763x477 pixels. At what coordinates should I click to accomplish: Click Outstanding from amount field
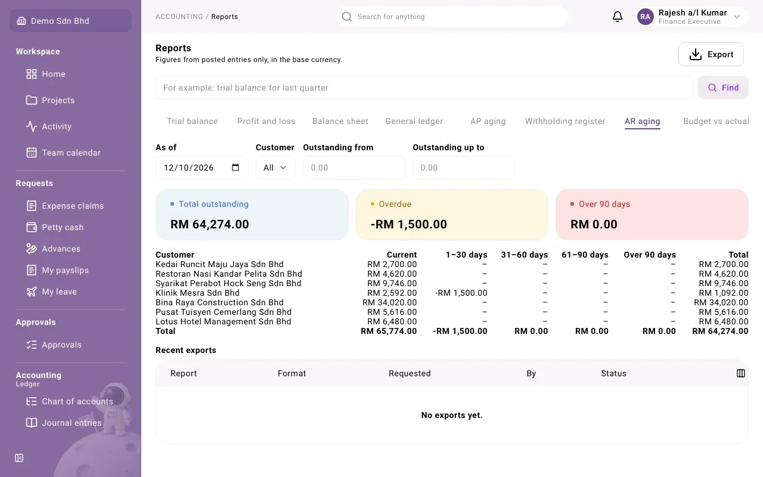click(354, 168)
